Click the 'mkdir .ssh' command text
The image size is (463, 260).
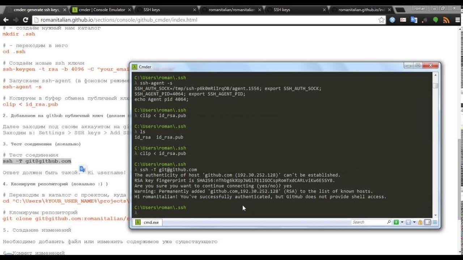click(x=19, y=34)
